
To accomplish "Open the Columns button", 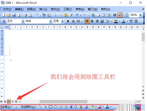I will (115, 15).
